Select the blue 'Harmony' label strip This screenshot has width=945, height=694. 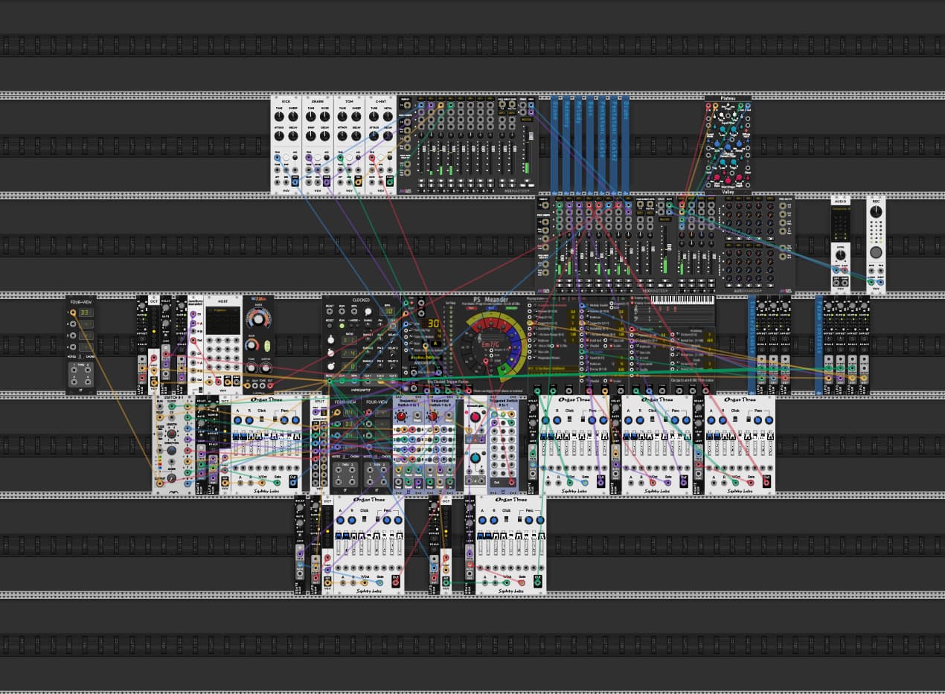tap(566, 145)
